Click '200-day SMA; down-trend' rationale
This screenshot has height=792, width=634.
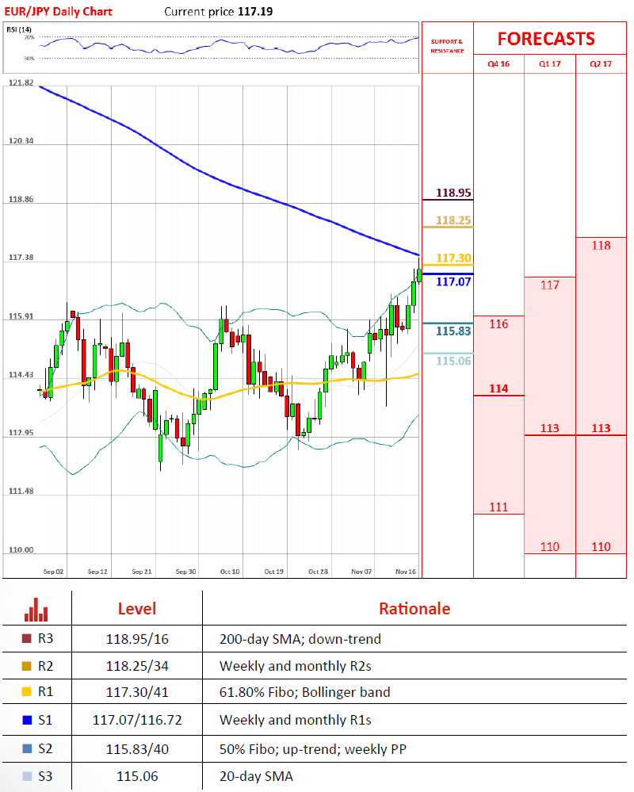click(x=300, y=640)
